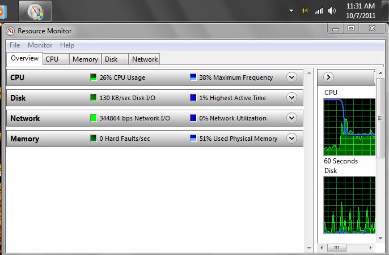Screen dimensions: 389x255
Task: Close the Resource Monitor window
Action: pyautogui.click(x=372, y=28)
